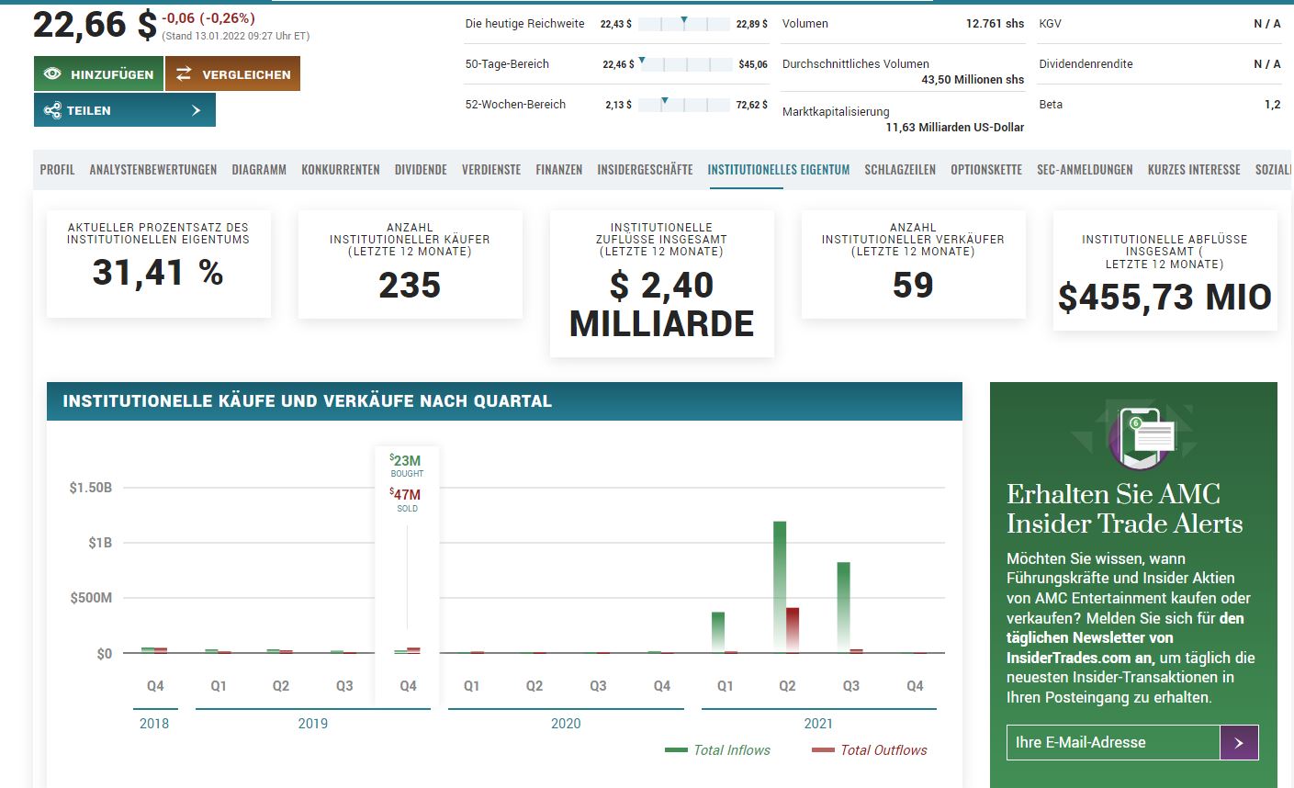Click the Ihre E-Mail-Adresse input field
Viewport: 1294px width, 788px height.
(x=1113, y=742)
